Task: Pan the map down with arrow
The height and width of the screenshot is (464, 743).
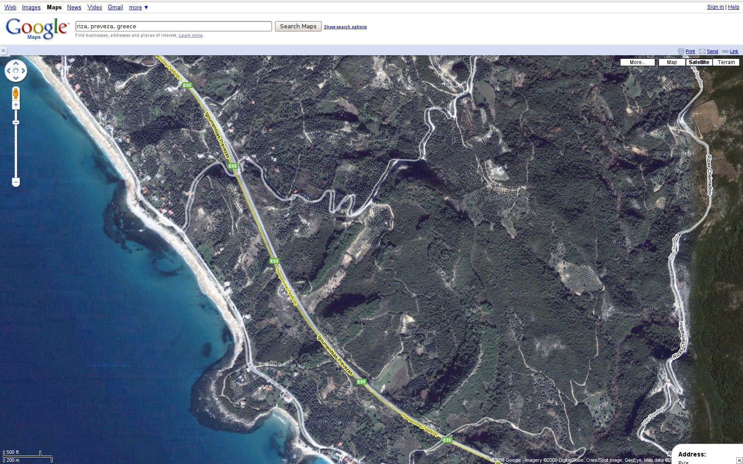Action: tap(16, 78)
